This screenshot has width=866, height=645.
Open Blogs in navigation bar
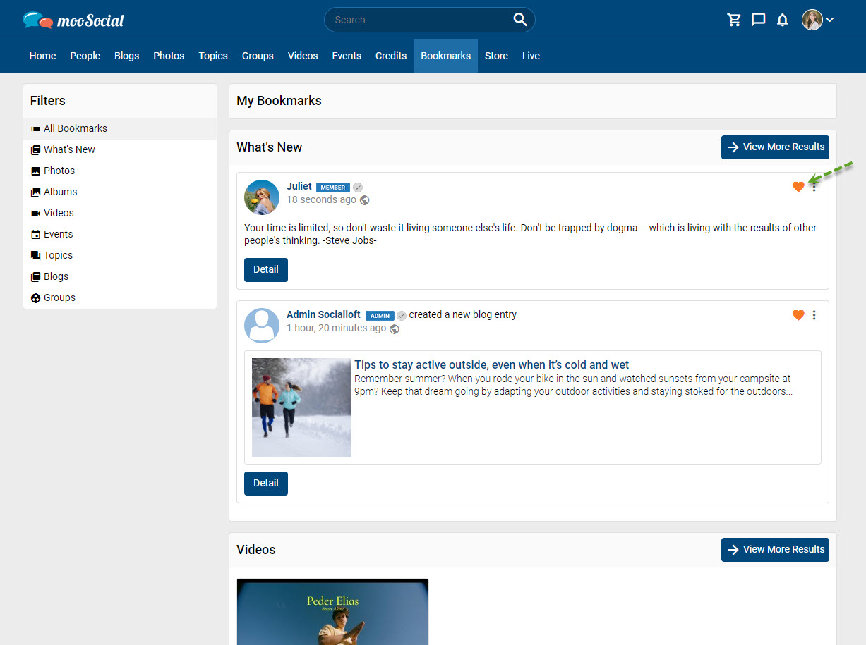click(x=127, y=56)
